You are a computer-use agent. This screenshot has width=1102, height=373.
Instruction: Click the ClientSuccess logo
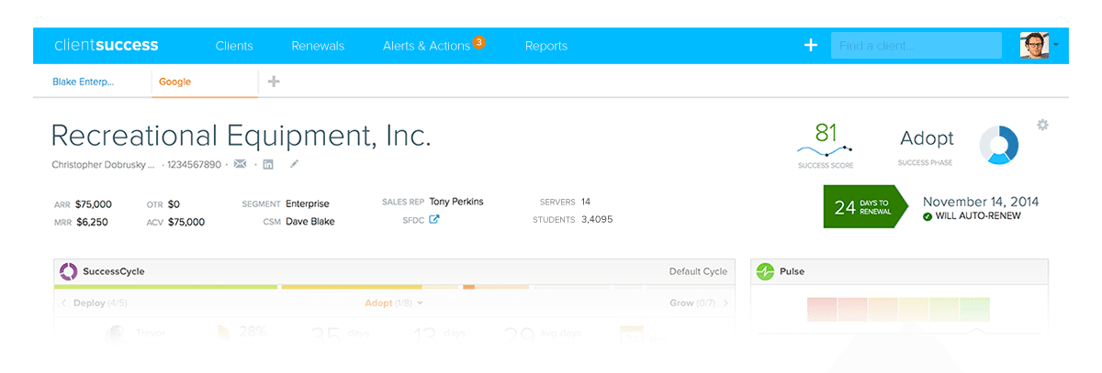[x=107, y=45]
